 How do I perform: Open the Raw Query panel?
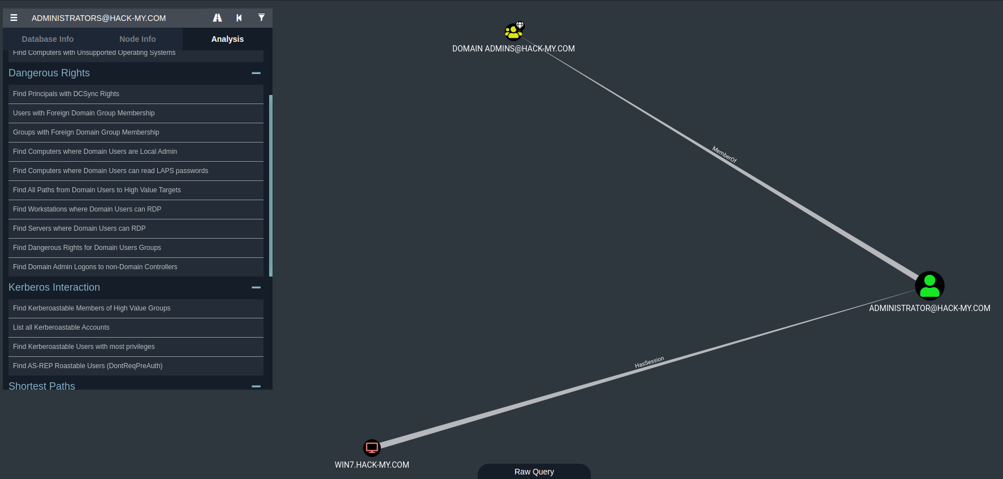(534, 472)
